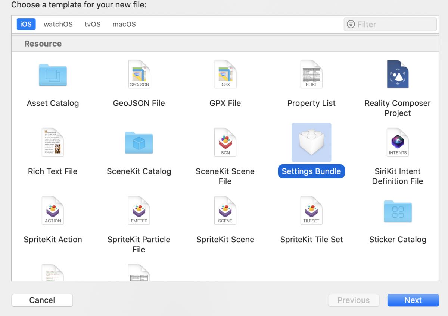Select the SpriteKit Particle File EMITTER icon
This screenshot has width=448, height=316.
(139, 211)
